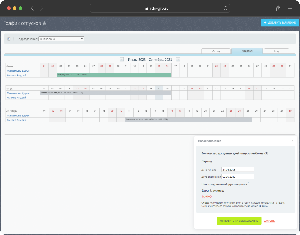Viewport: 300px width, 235px height.
Task: Navigate back in the browser
Action: click(x=32, y=8)
